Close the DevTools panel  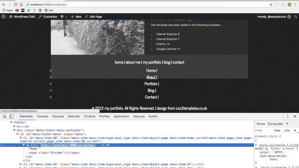[x=295, y=116]
